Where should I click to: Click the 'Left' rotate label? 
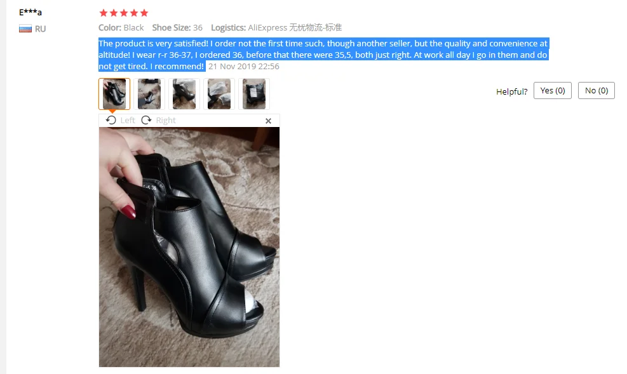[x=128, y=120]
